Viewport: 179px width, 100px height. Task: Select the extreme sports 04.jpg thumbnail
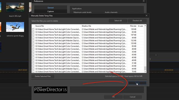(15, 27)
